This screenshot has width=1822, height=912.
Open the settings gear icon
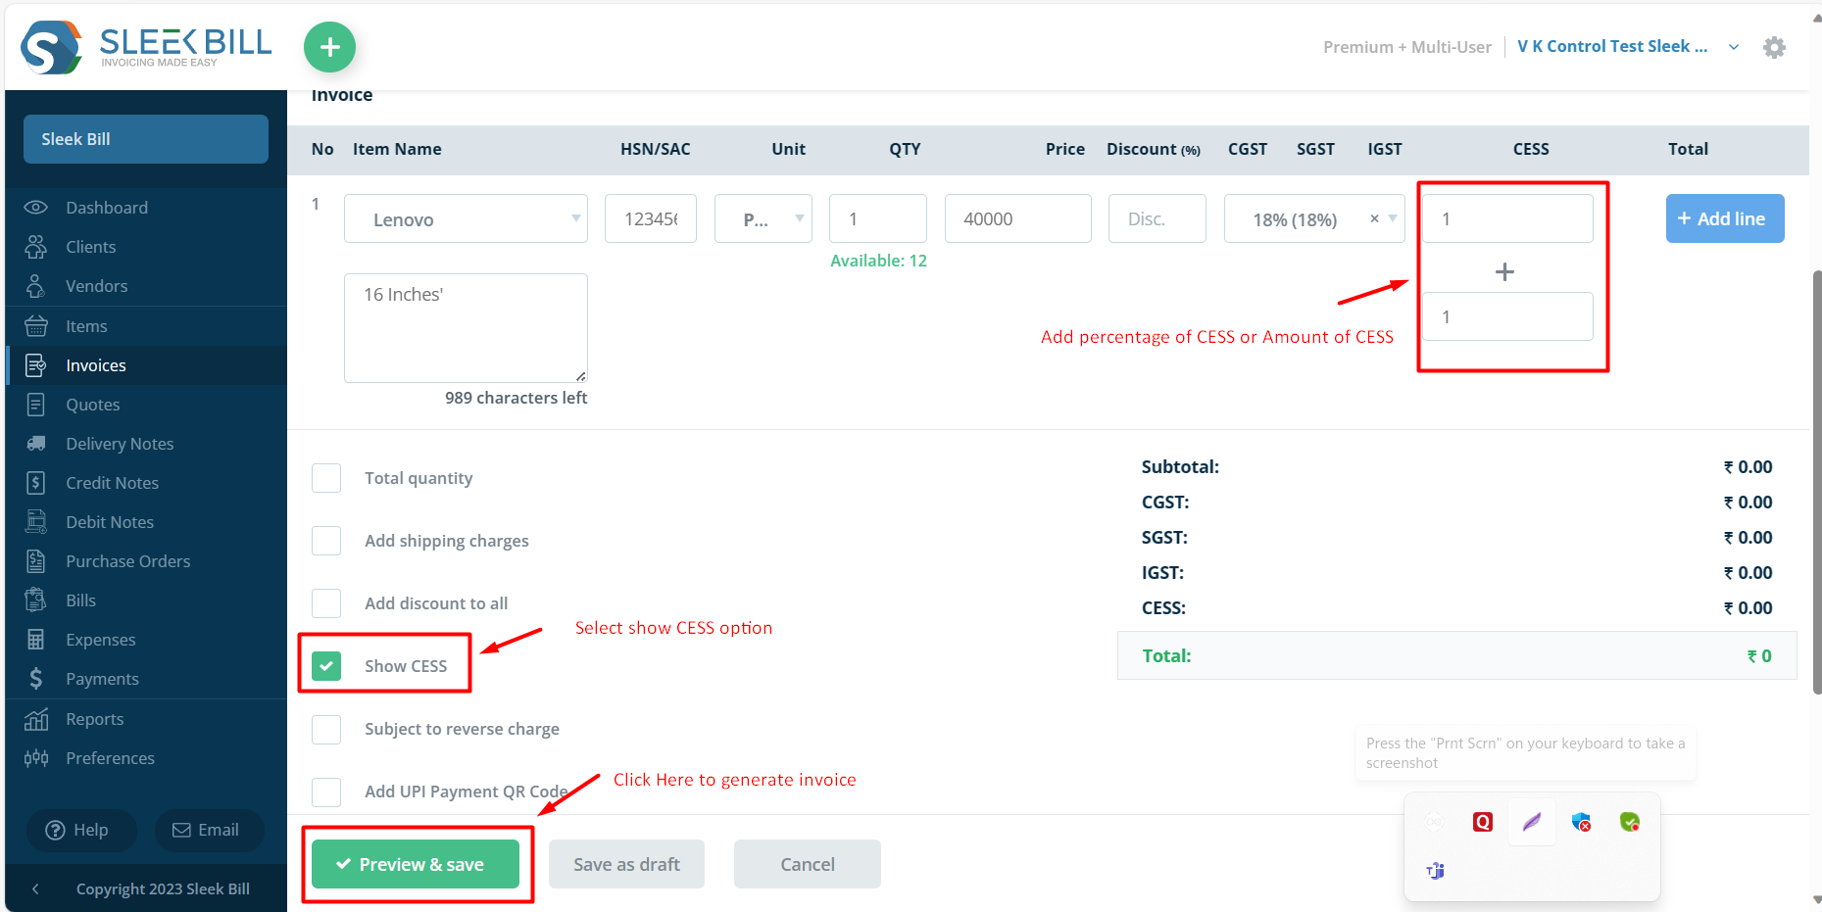tap(1774, 47)
